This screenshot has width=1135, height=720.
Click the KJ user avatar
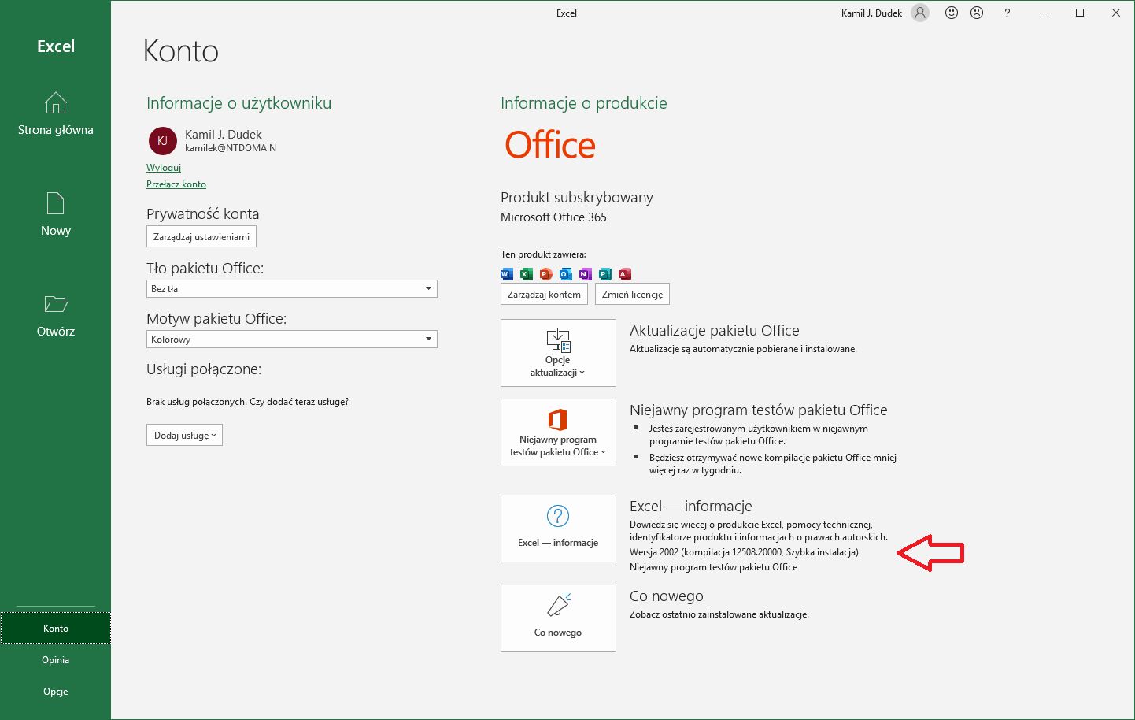162,141
